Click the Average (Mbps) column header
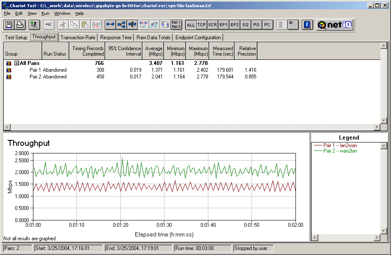Viewport: 391px width, 255px height. pos(153,51)
